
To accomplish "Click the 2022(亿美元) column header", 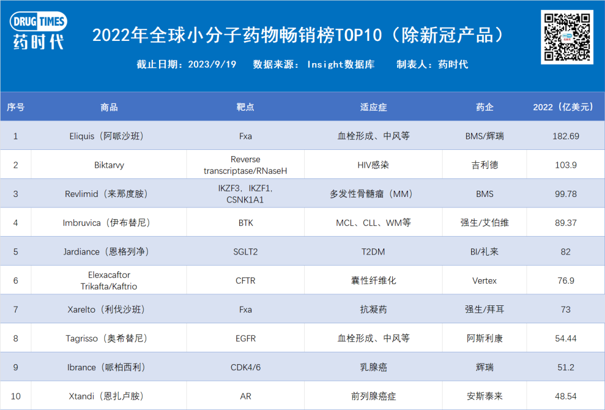I will pyautogui.click(x=566, y=107).
